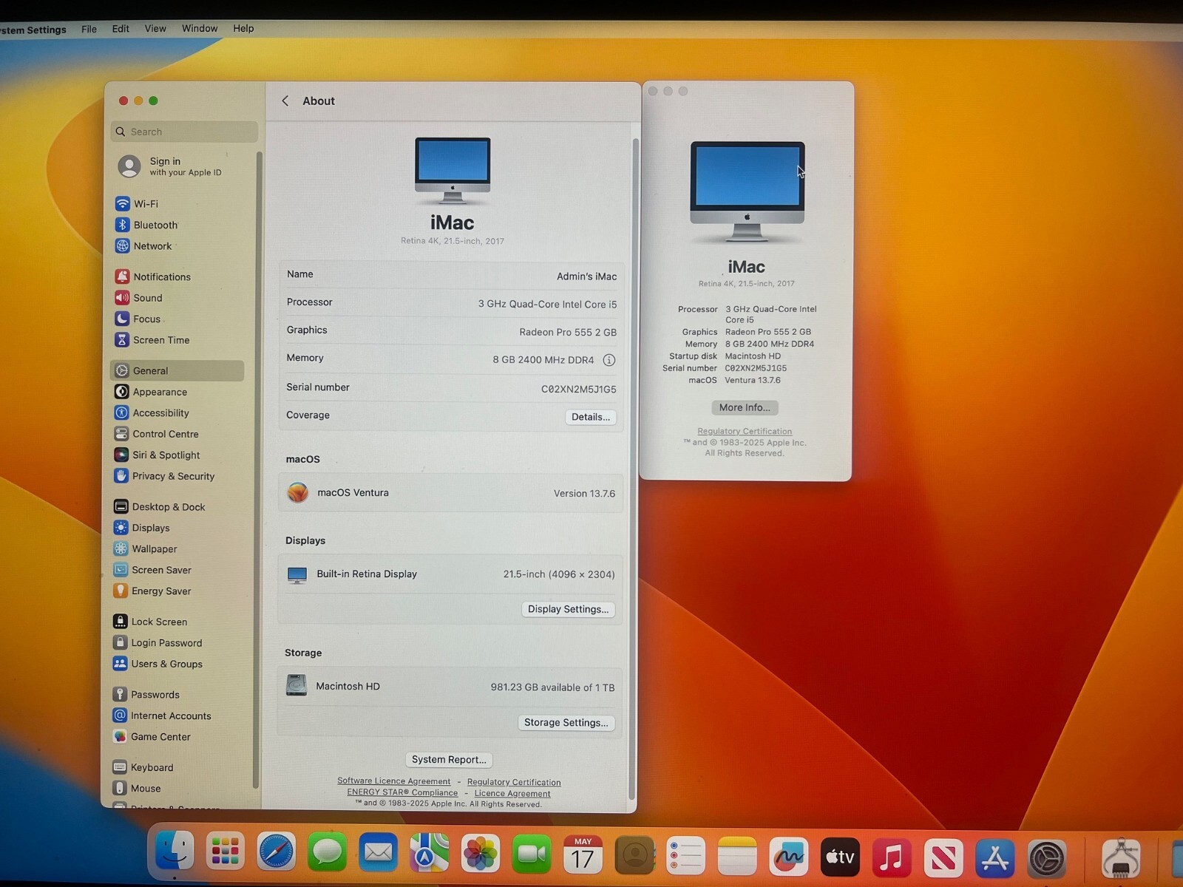Open App Store from the Dock
This screenshot has width=1183, height=887.
coord(994,859)
